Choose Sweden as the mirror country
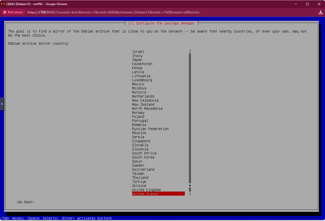325x221 pixels. (138, 165)
